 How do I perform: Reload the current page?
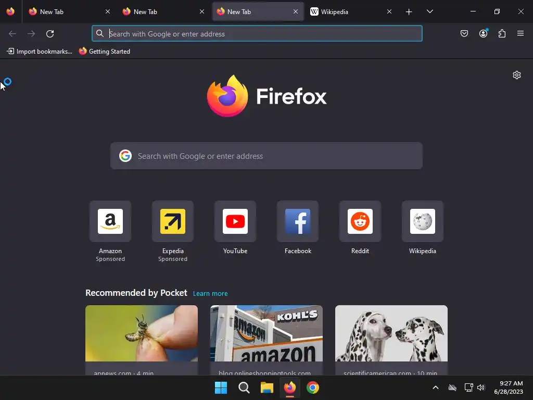[50, 34]
